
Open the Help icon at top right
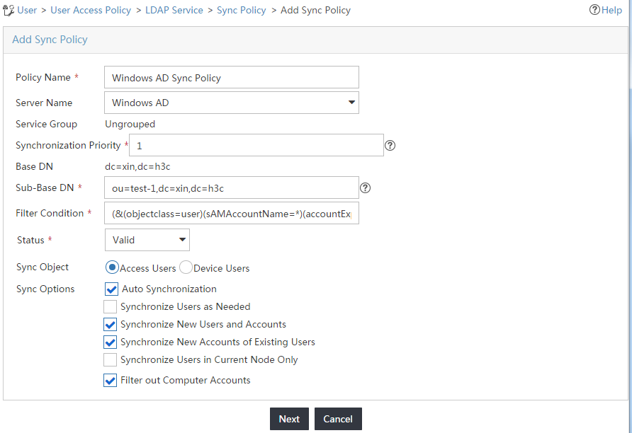coord(594,10)
